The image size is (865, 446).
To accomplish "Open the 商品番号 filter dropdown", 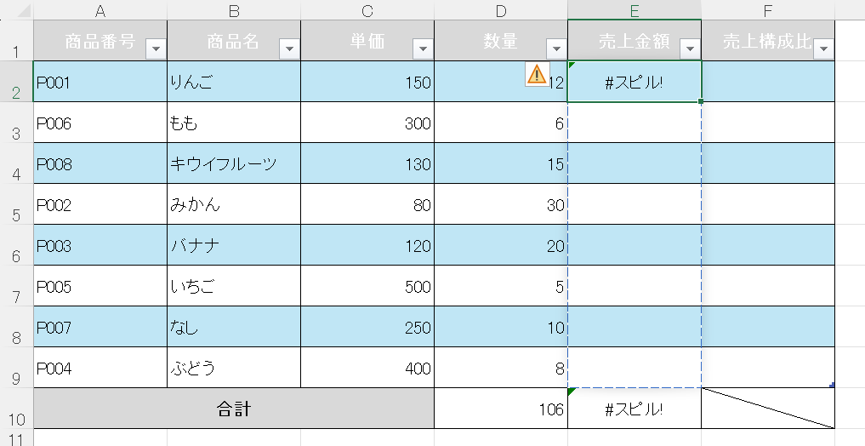I will [156, 49].
